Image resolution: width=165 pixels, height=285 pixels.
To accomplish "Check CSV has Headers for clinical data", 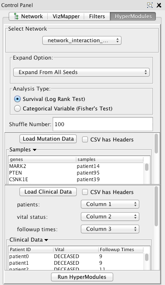I will point(85,192).
